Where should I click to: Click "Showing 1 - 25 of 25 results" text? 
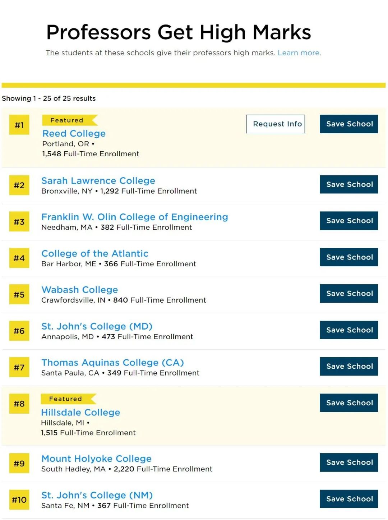49,98
